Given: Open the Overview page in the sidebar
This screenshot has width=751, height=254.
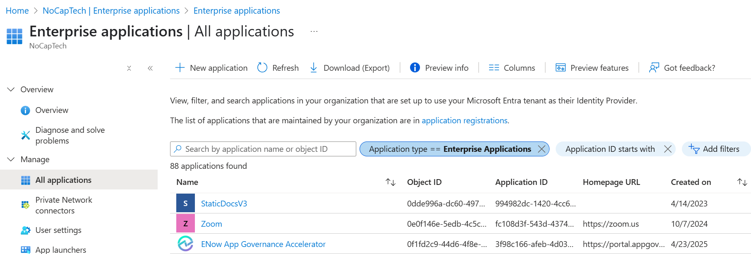Looking at the screenshot, I should tap(52, 110).
